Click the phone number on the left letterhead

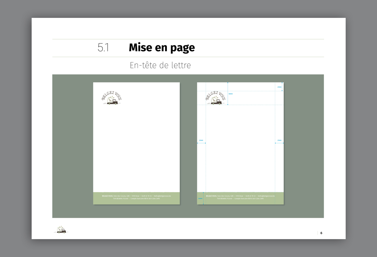(147, 196)
